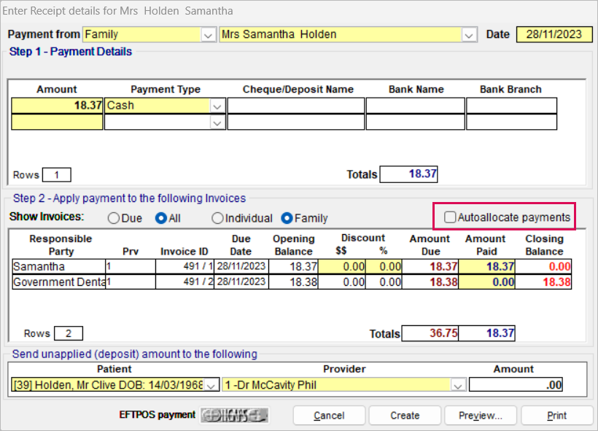Viewport: 598px width, 431px height.
Task: Open the Cash payment type dropdown
Action: 217,106
